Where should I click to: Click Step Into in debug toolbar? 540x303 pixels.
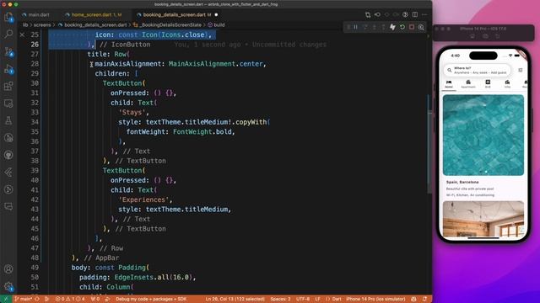(x=375, y=27)
